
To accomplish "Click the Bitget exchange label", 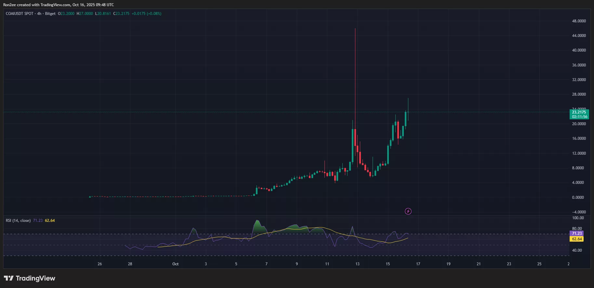I will click(50, 14).
